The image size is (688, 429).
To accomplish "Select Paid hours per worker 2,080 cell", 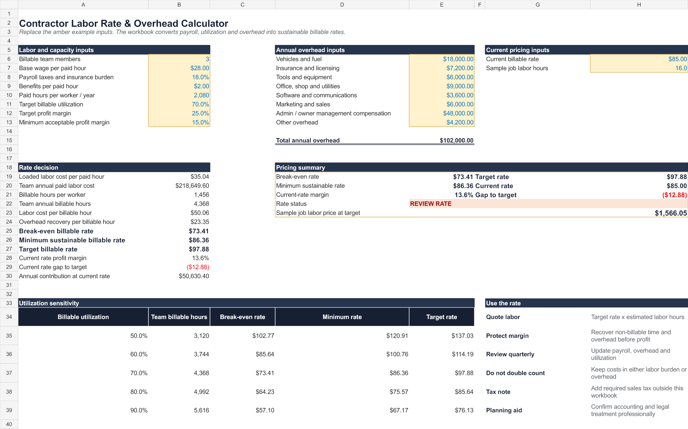I will (179, 95).
